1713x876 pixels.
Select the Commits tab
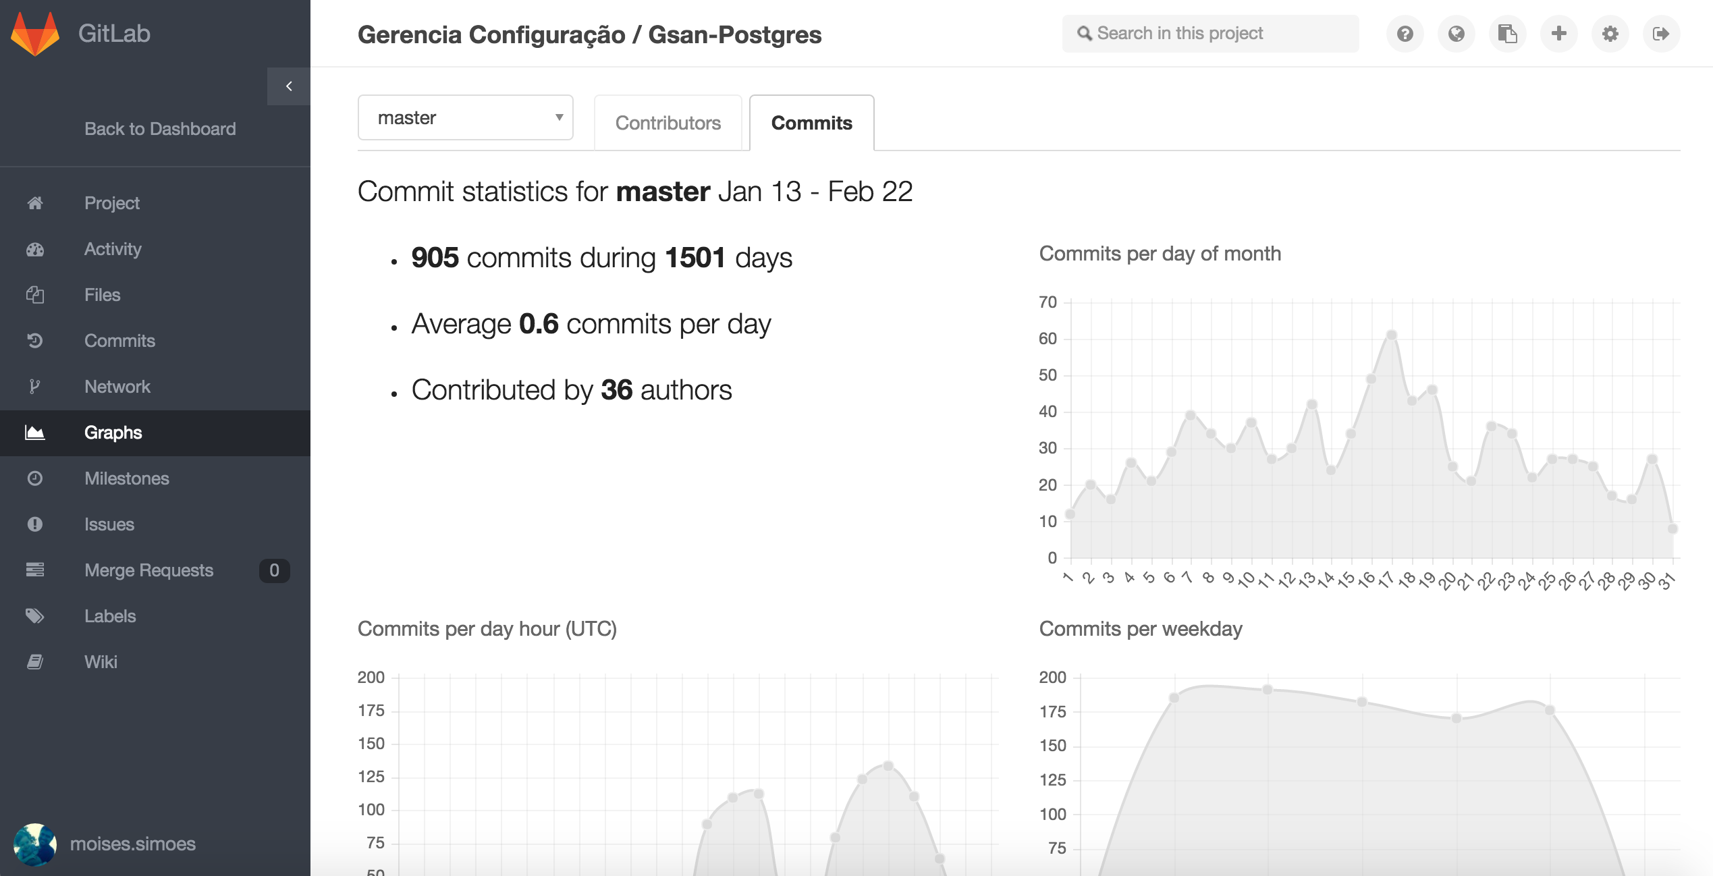811,123
